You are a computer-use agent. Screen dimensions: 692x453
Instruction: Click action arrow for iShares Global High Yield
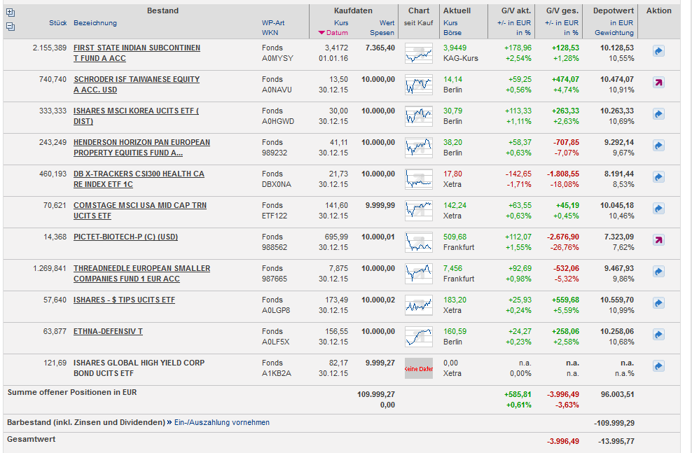[658, 366]
